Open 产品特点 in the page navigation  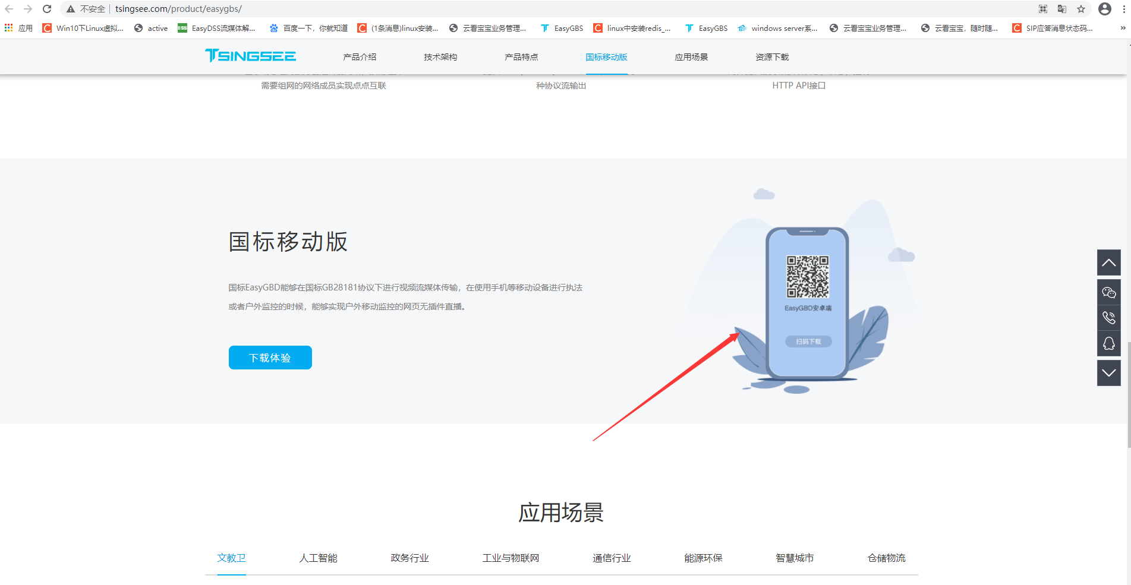click(x=521, y=57)
